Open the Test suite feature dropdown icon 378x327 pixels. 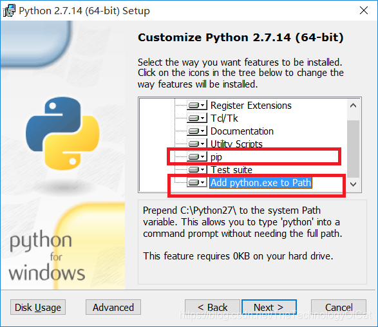coord(197,170)
